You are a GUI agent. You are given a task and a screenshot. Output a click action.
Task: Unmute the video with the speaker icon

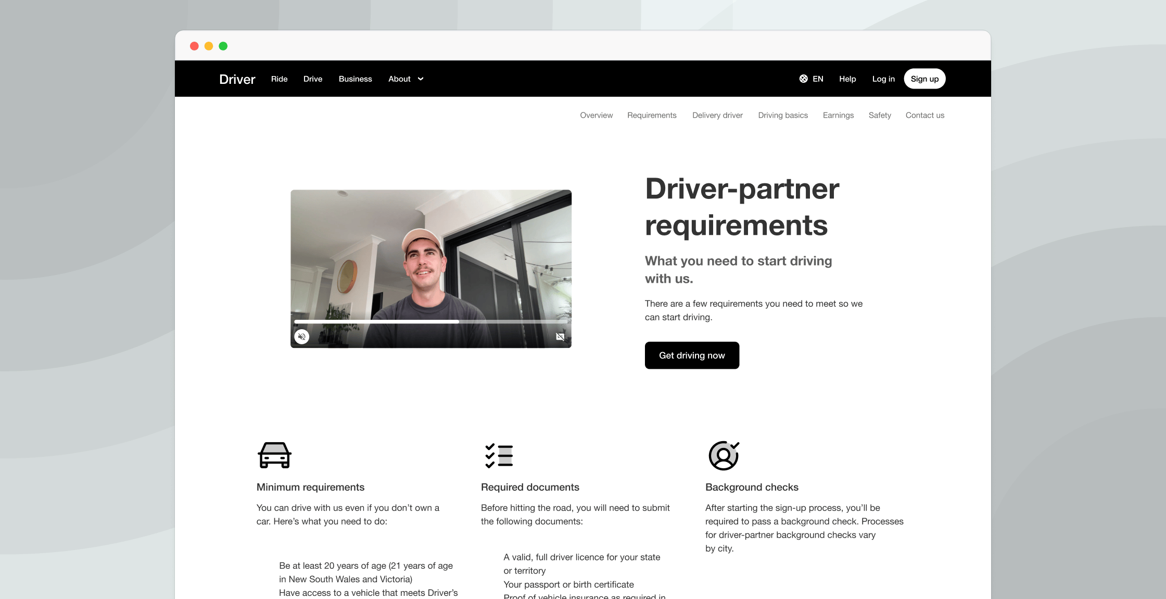[302, 336]
